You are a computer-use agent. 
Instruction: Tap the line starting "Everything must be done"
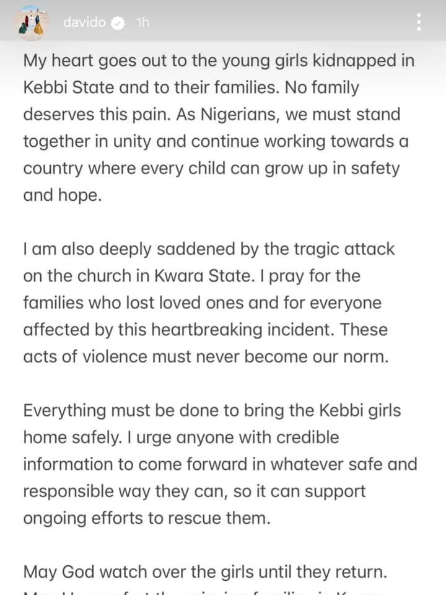(x=211, y=410)
